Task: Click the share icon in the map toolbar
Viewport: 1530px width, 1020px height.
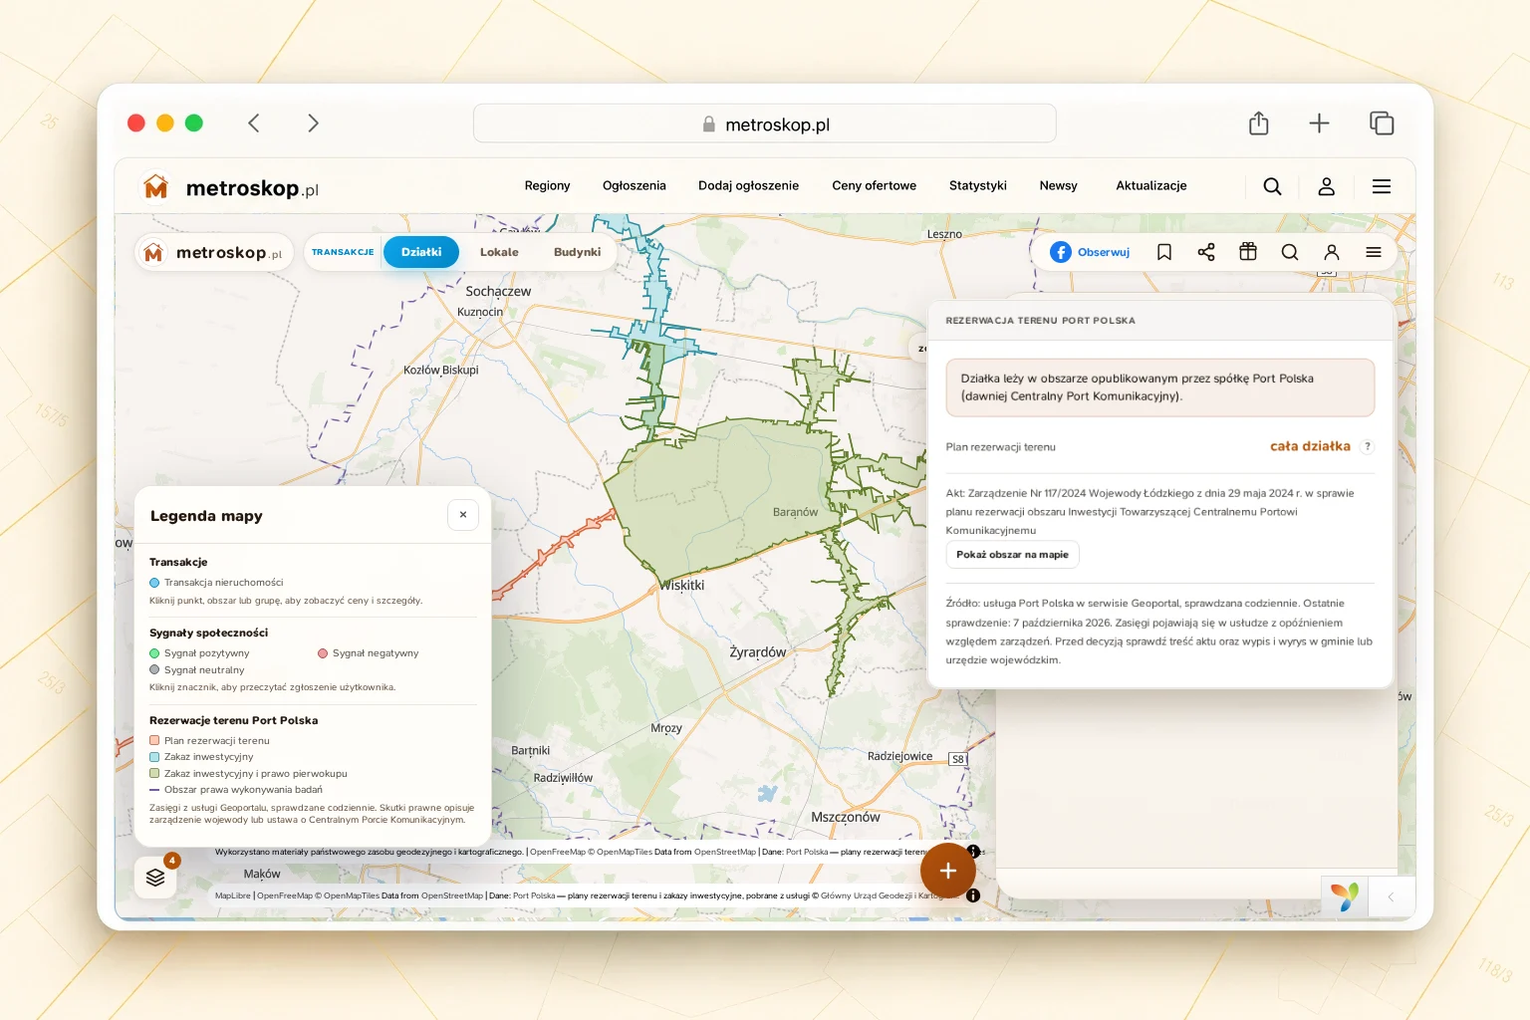Action: [x=1206, y=252]
